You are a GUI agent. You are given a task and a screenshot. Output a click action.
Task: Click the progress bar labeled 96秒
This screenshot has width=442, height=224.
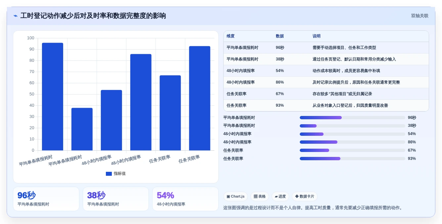tap(352, 118)
